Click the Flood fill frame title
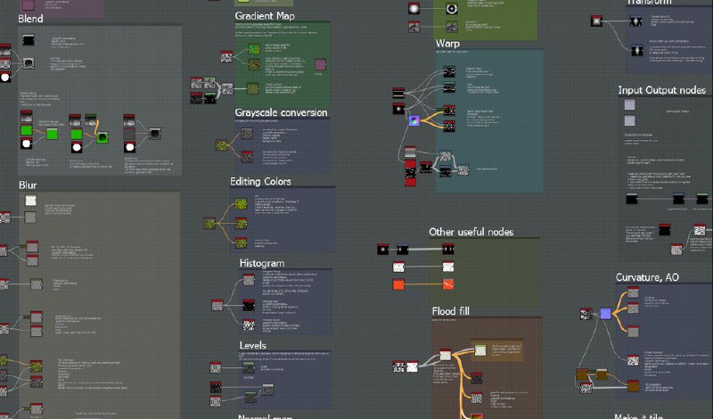 (x=451, y=311)
